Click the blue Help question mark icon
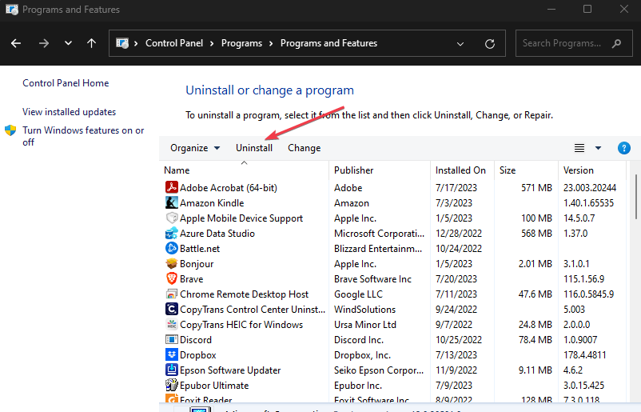Screen dimensions: 641x412 (624, 148)
